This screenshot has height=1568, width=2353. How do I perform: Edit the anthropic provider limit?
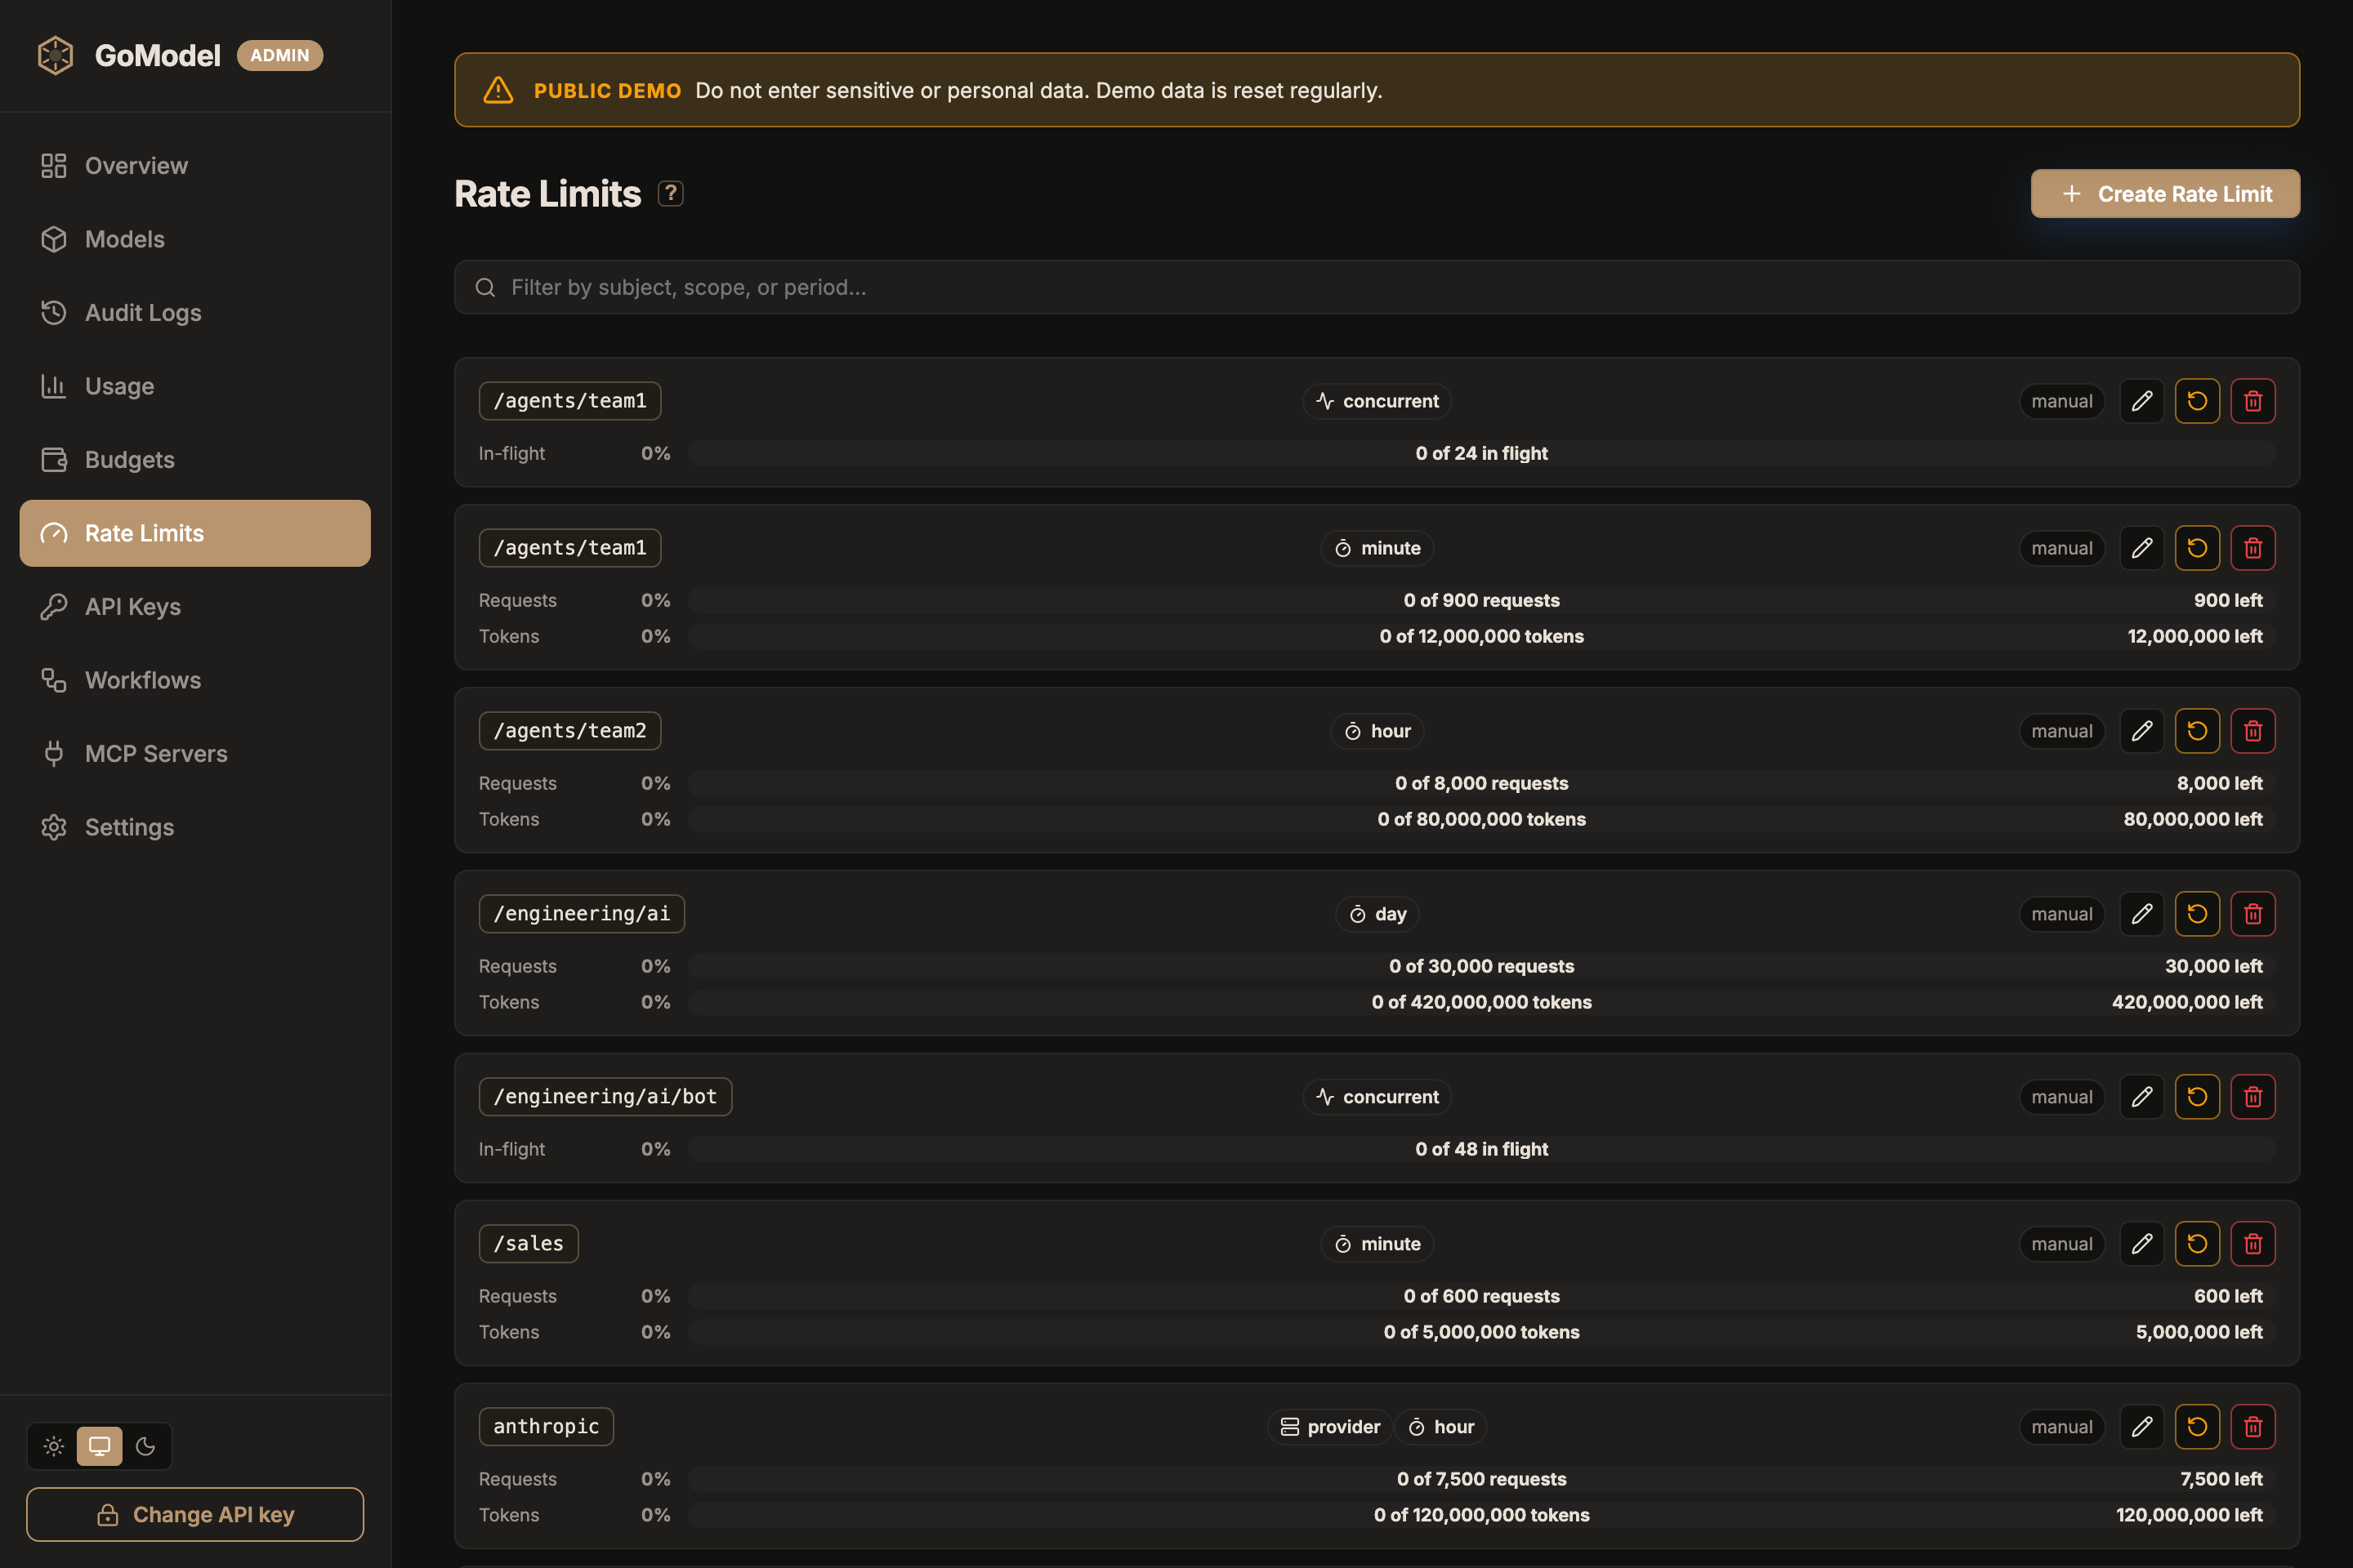[2142, 1427]
